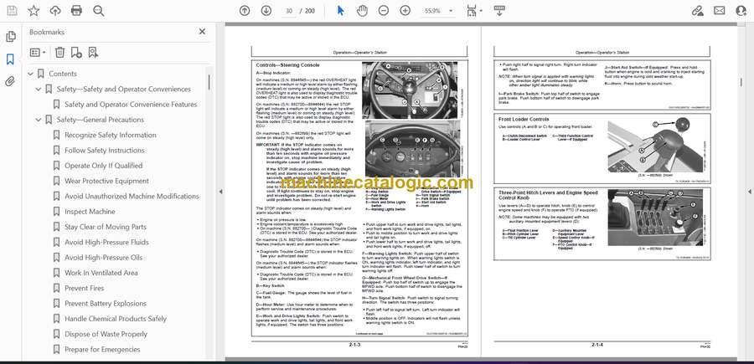Open Safety—General Precautions bookmark
The image size is (754, 364).
[x=100, y=120]
